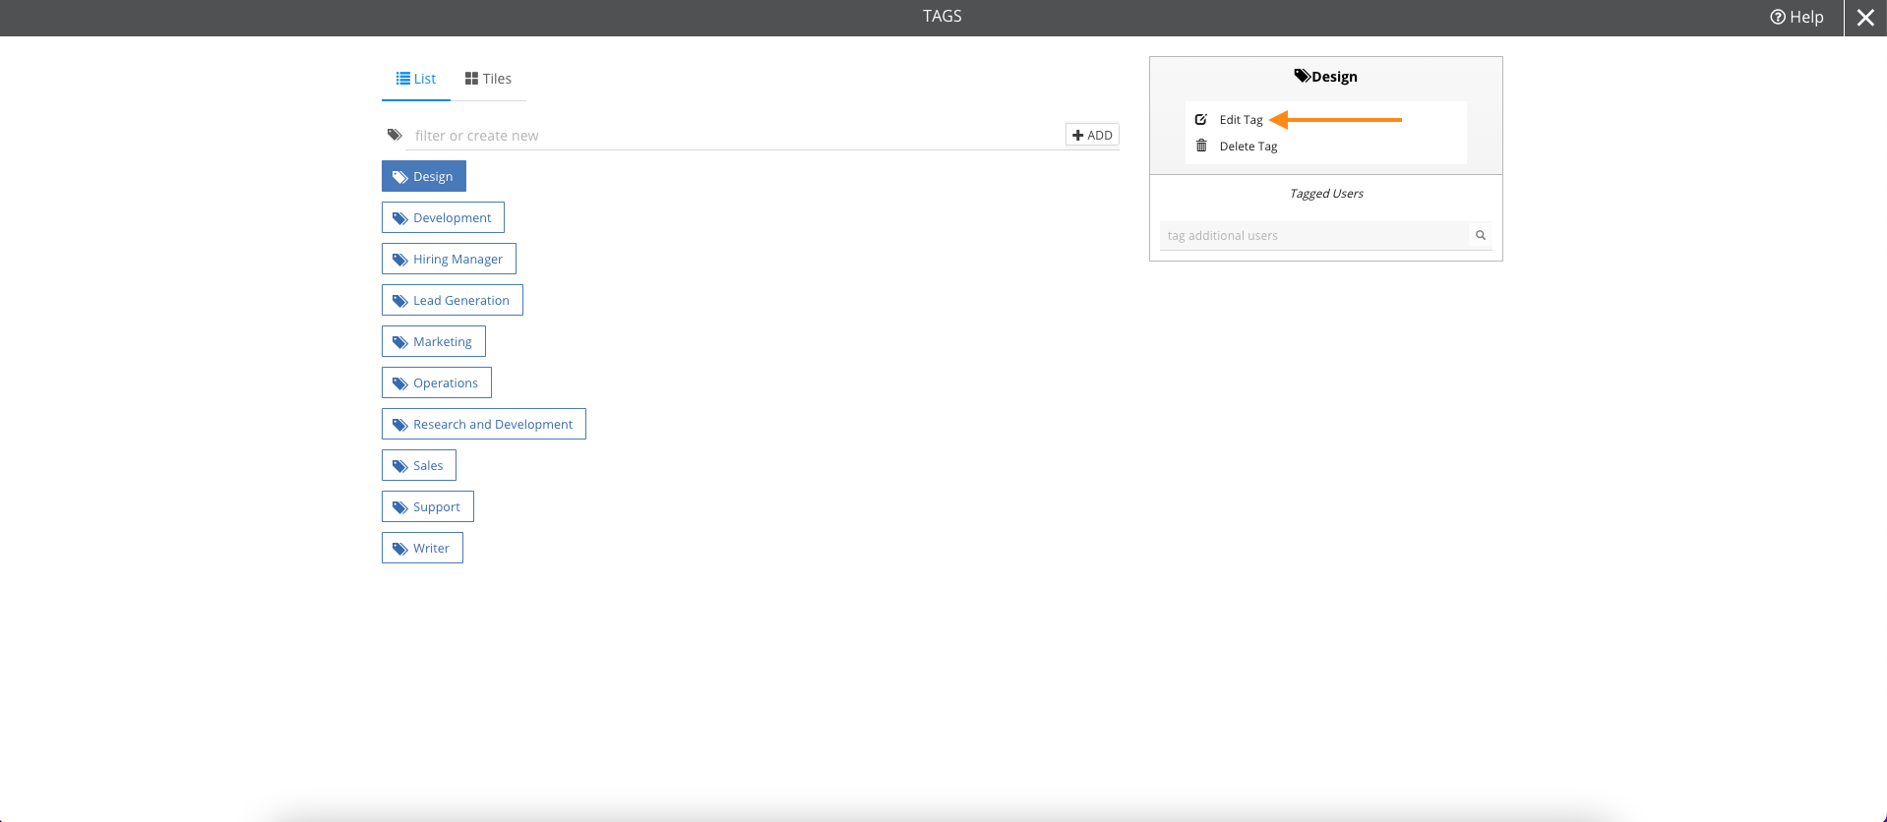Viewport: 1887px width, 822px height.
Task: Click the tag icon on Hiring Manager
Action: (400, 260)
